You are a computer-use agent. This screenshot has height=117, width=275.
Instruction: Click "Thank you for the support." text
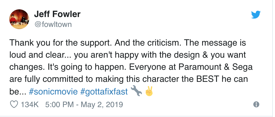pos(61,43)
